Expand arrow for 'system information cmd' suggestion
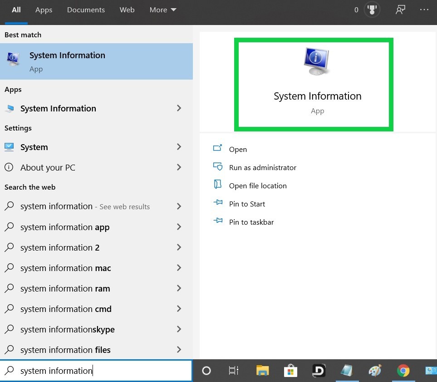Screen dimensions: 437x382 (x=179, y=309)
